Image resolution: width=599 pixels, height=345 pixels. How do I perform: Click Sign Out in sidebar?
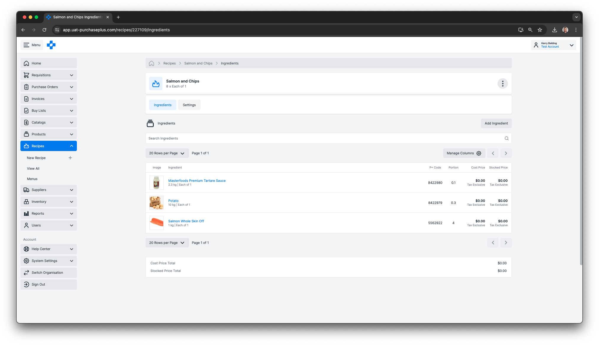click(49, 284)
